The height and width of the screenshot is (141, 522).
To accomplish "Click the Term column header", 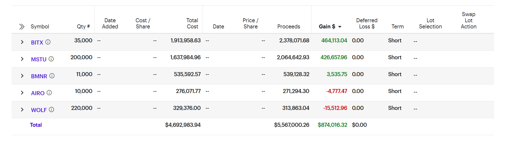I will click(397, 27).
